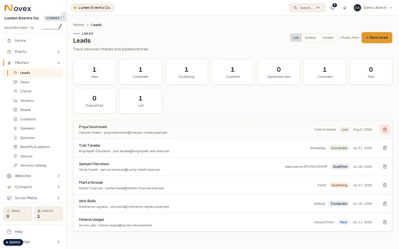Open Services catalog in the sidebar
The height and width of the screenshot is (249, 399).
(x=33, y=165)
